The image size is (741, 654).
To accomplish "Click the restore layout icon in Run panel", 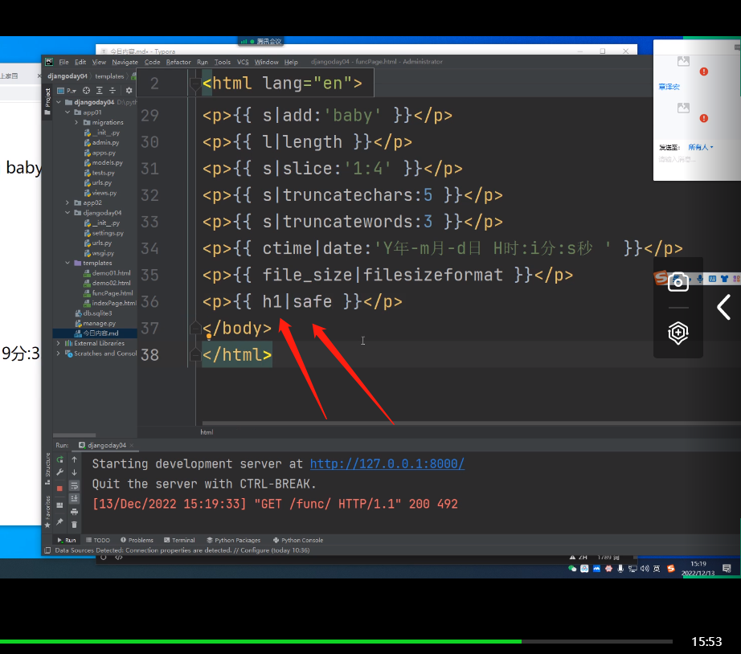I will (59, 505).
